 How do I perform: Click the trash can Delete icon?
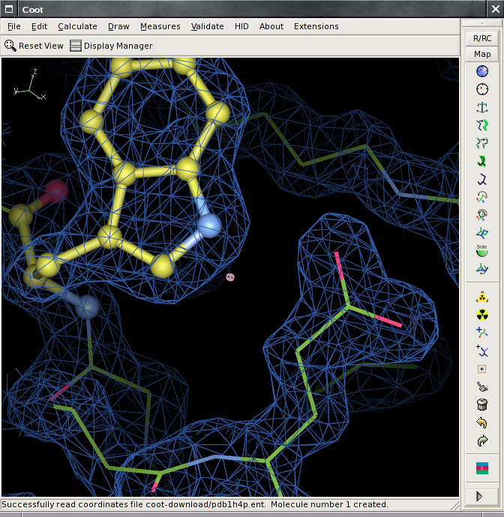482,405
